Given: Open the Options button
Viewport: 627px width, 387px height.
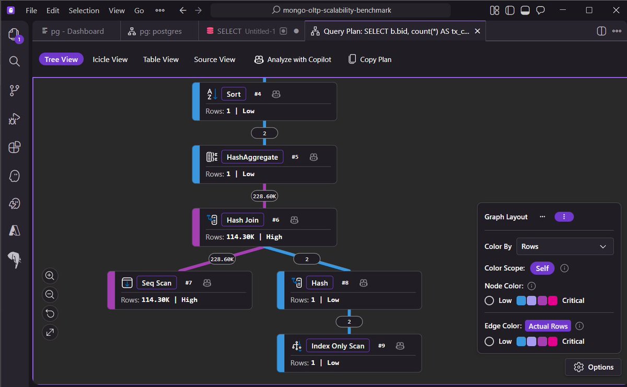Looking at the screenshot, I should [593, 367].
